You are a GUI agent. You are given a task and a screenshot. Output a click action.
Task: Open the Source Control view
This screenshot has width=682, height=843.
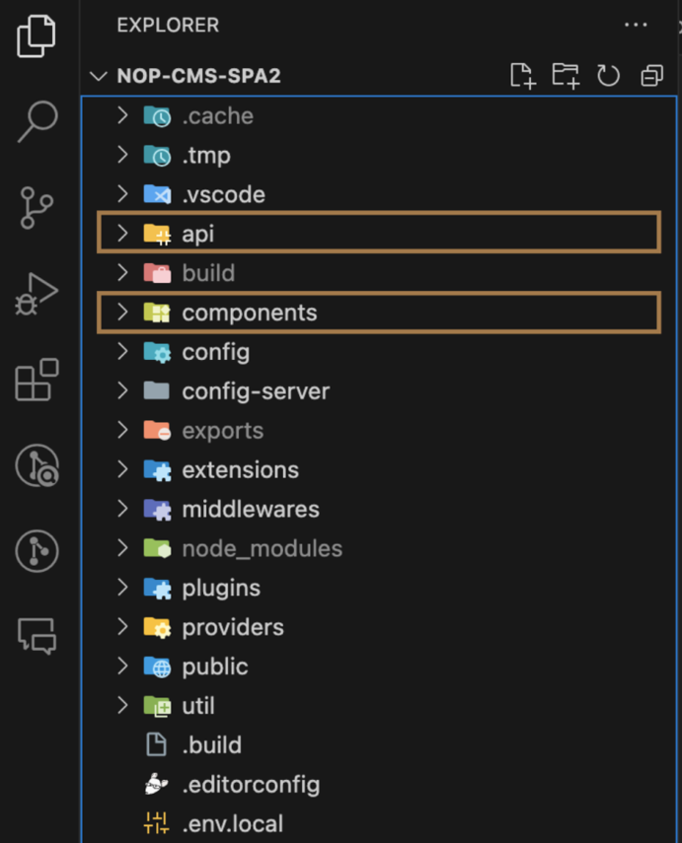[x=37, y=207]
